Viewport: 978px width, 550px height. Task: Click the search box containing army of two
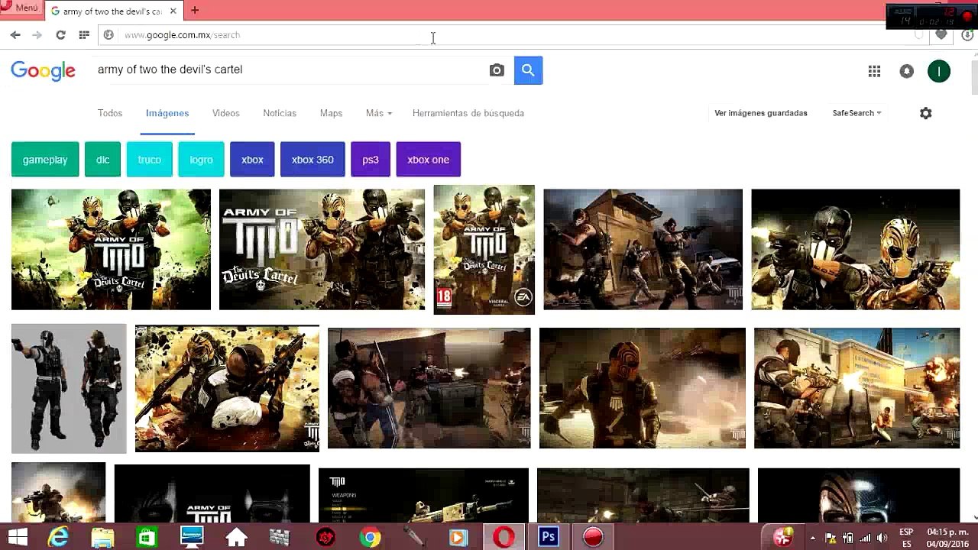pos(290,70)
